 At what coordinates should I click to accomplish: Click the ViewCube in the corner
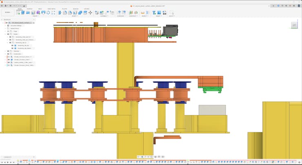294,25
